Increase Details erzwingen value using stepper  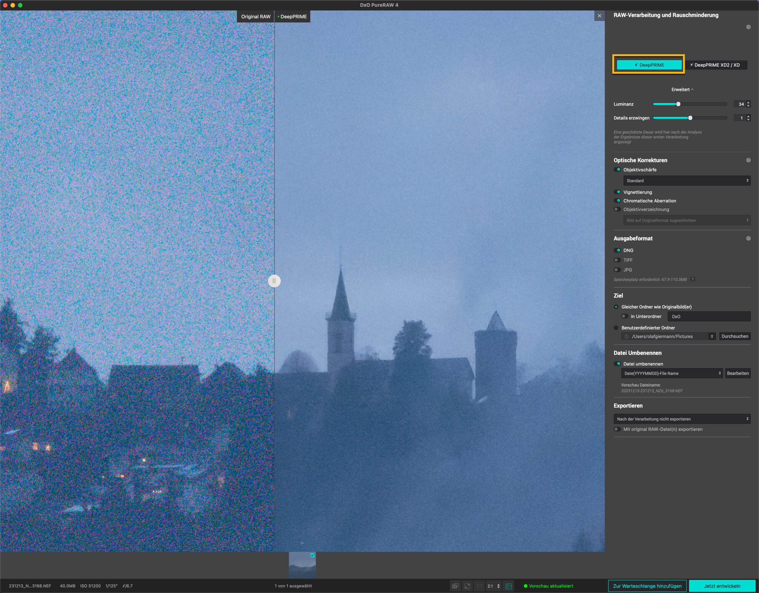pos(748,116)
